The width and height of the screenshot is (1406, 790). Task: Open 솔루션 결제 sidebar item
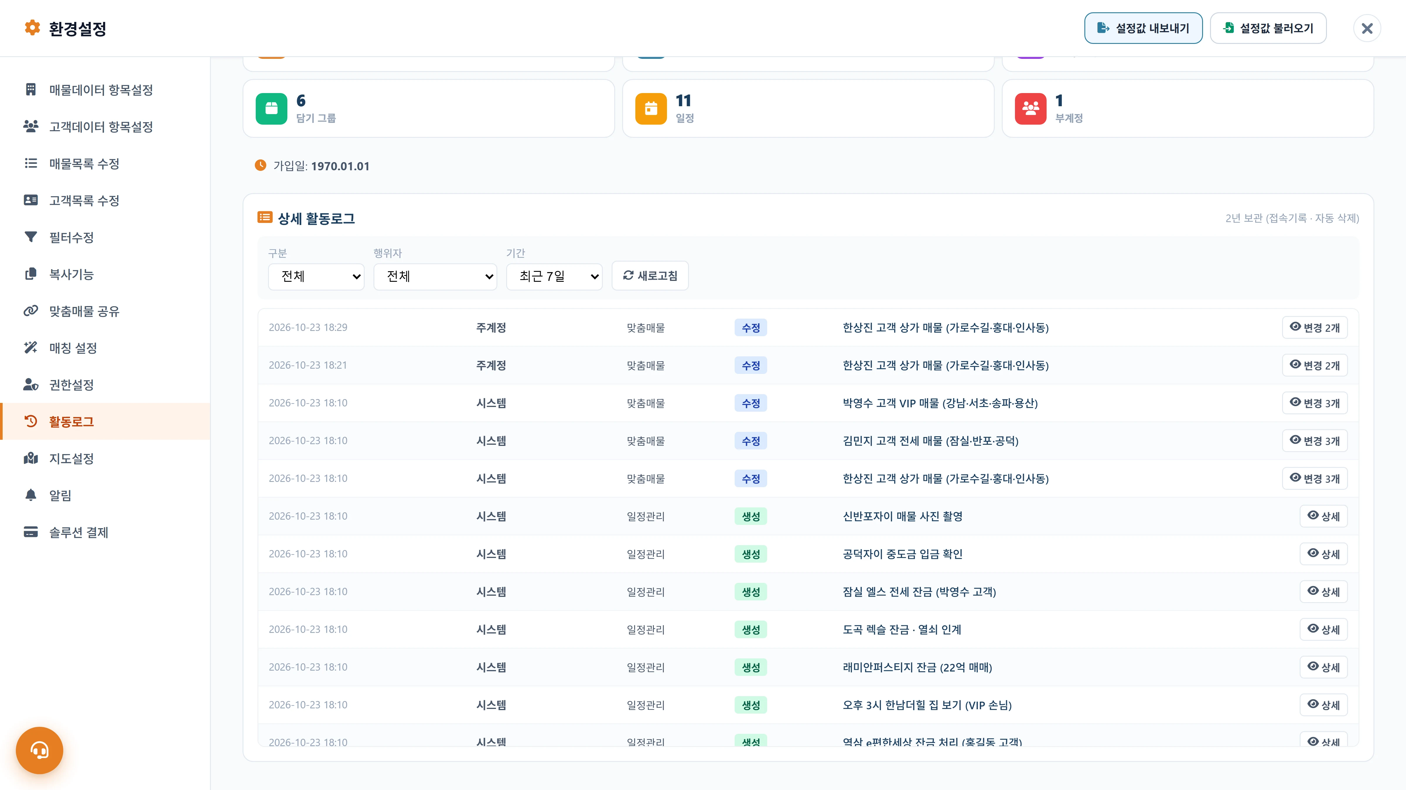(105, 532)
